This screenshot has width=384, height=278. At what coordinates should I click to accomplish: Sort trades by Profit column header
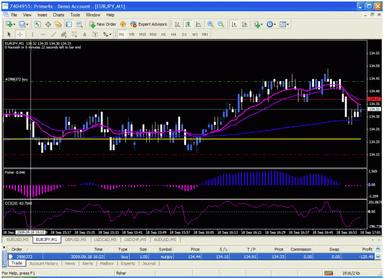[x=367, y=249]
